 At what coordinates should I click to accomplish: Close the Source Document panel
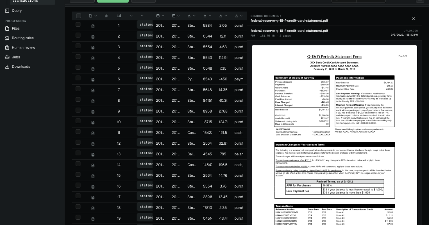(414, 19)
